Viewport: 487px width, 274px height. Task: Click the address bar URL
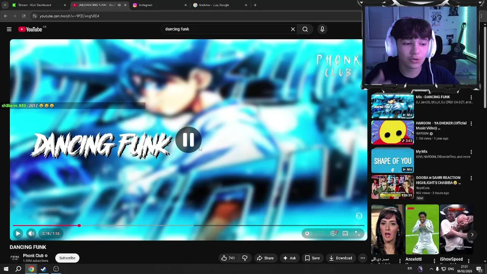click(69, 16)
